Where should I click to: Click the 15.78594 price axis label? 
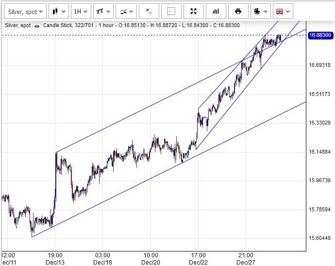point(319,209)
